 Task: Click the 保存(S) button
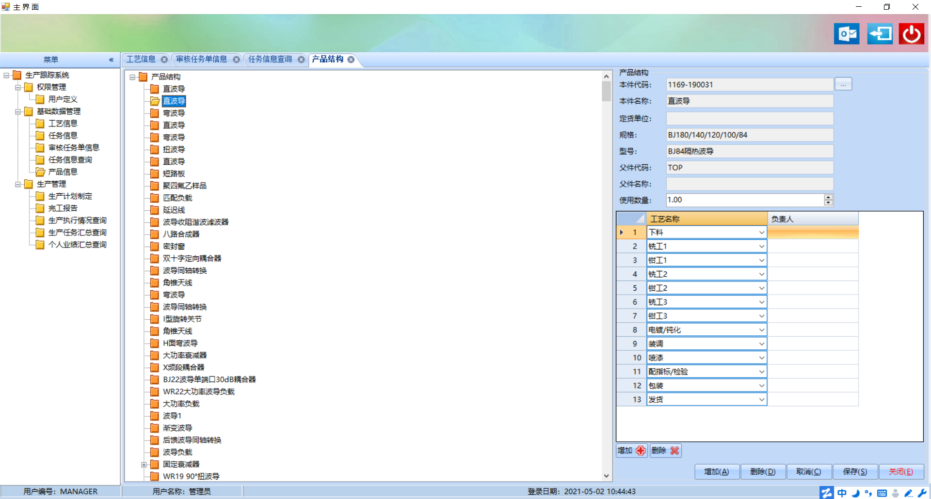point(855,471)
